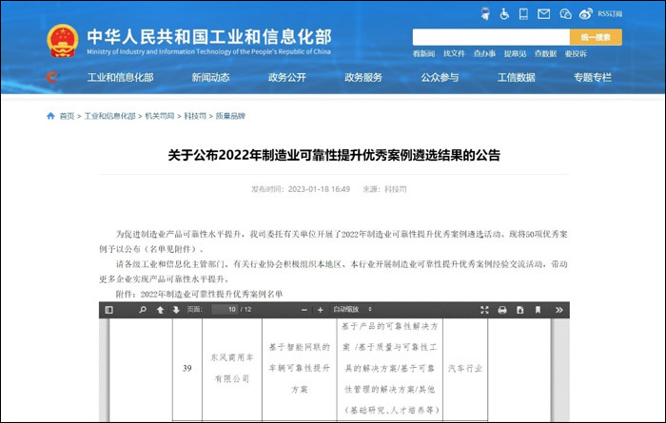Image resolution: width=666 pixels, height=423 pixels.
Task: Open the 政务公开 nav menu
Action: click(287, 78)
